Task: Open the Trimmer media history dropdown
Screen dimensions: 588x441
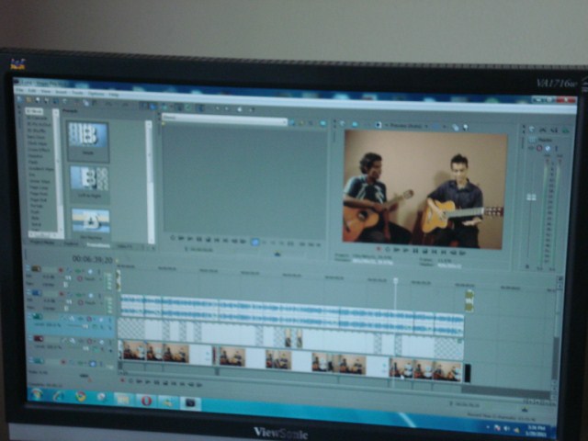Action: point(284,121)
